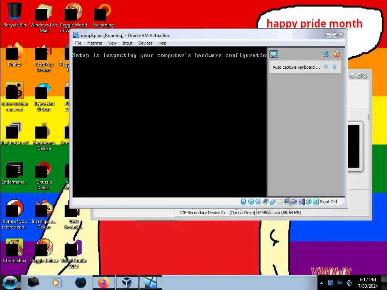Screen dimensions: 387x290
Task: Open Peggle World desktop icon
Action: coord(73,18)
